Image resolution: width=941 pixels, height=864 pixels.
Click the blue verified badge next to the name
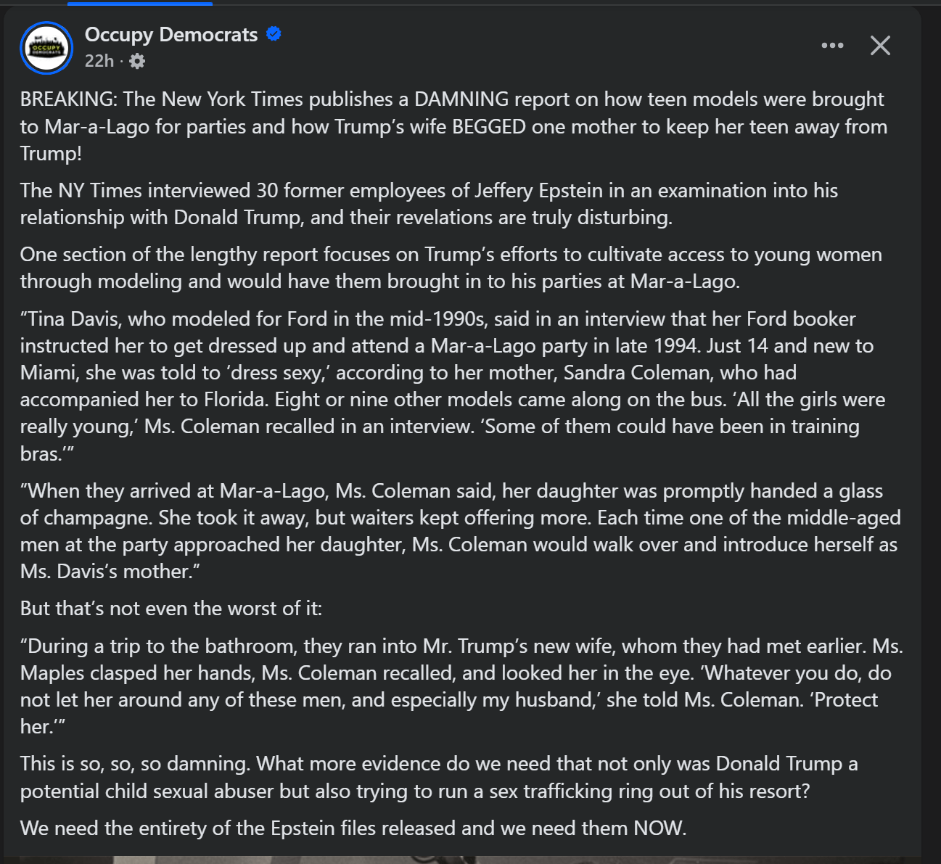tap(274, 33)
